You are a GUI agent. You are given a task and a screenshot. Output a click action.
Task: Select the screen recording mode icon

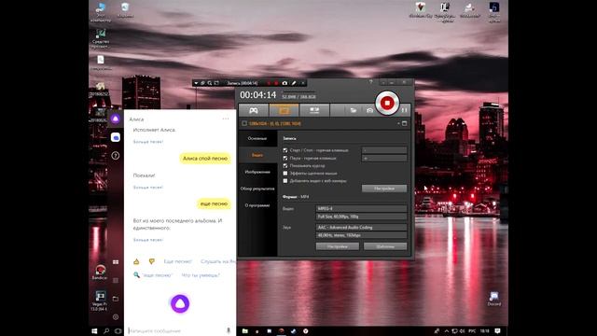(284, 110)
